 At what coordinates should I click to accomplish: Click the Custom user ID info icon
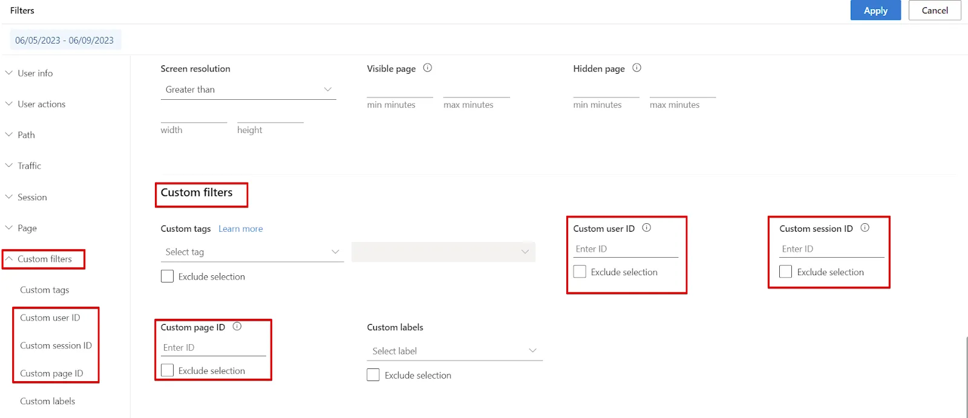tap(647, 228)
